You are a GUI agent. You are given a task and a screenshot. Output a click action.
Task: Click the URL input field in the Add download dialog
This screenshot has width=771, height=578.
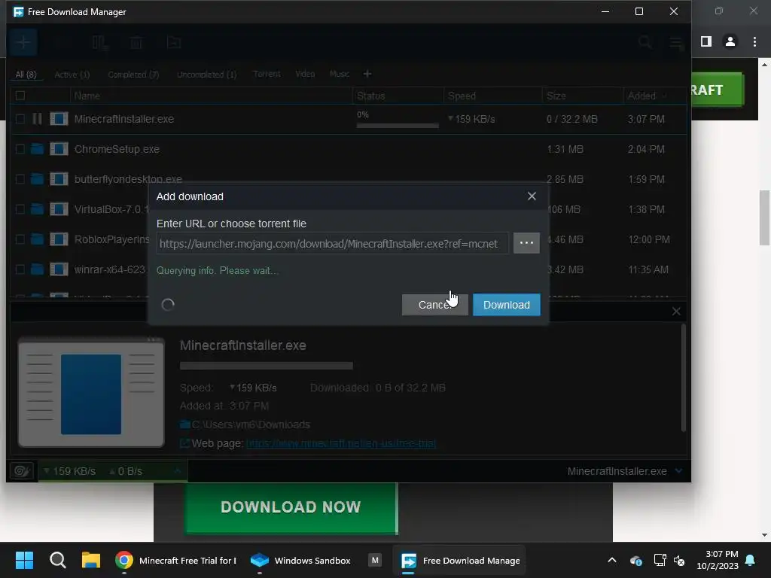tap(332, 243)
